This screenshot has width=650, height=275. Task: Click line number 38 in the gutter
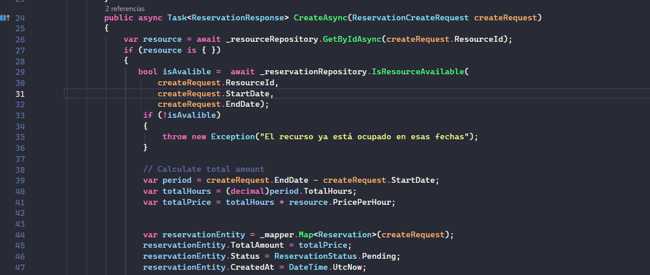[20, 169]
